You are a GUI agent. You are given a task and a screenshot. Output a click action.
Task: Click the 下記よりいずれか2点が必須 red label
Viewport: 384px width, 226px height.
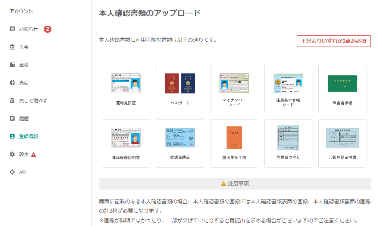(333, 41)
